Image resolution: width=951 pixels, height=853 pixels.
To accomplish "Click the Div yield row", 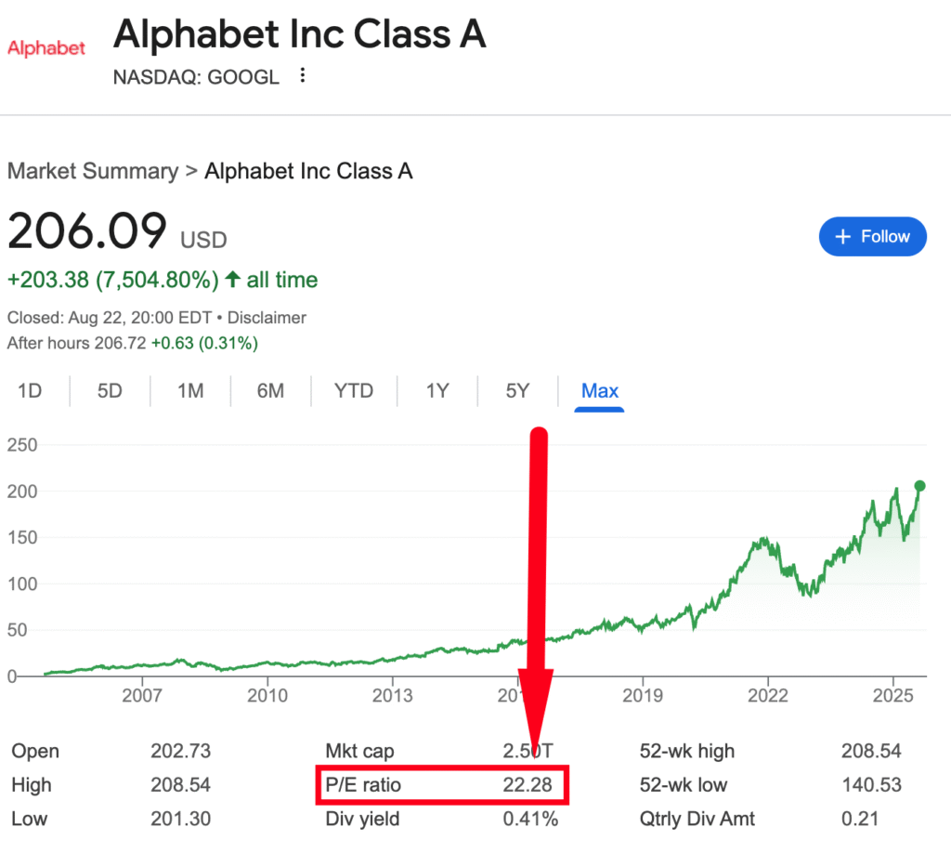I will (x=441, y=819).
